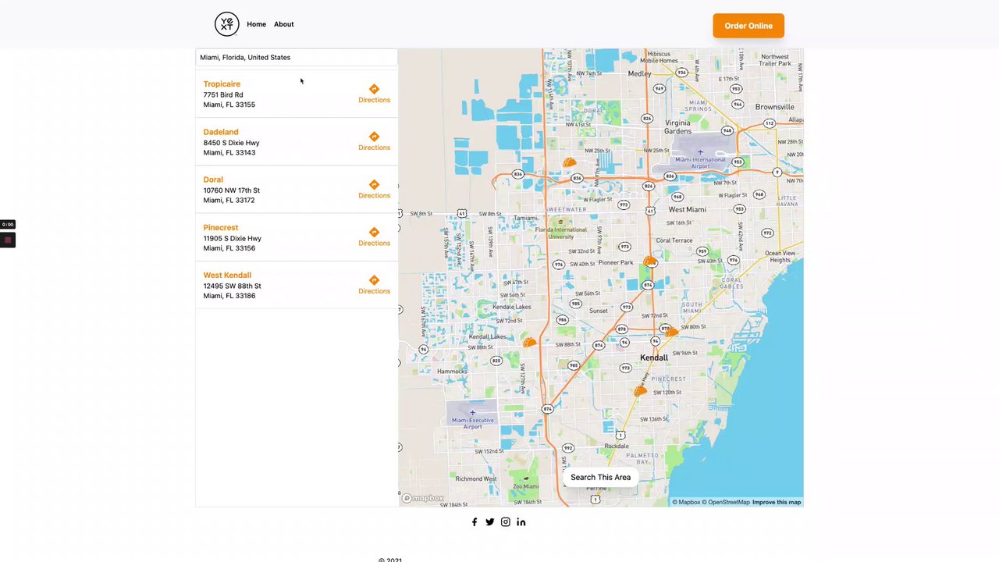Click Miami, FL 33143 text
This screenshot has width=999, height=562.
229,153
